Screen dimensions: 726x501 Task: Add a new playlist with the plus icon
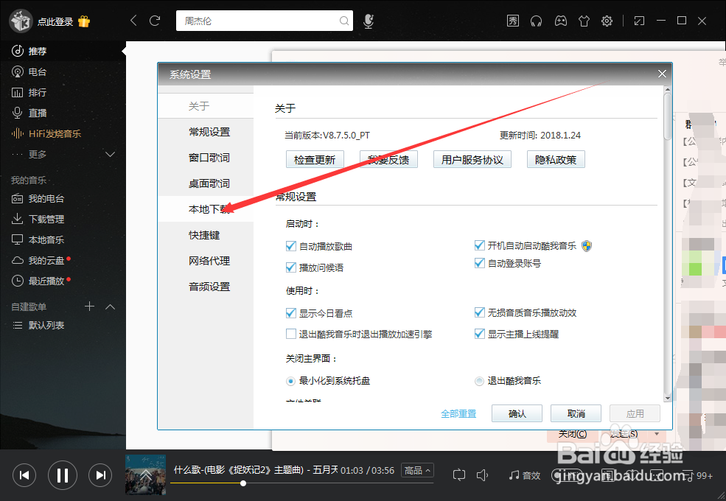click(89, 306)
